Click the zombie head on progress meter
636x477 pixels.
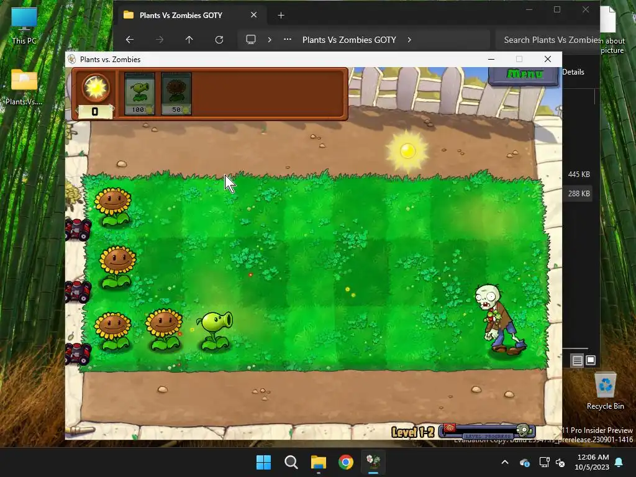click(523, 430)
